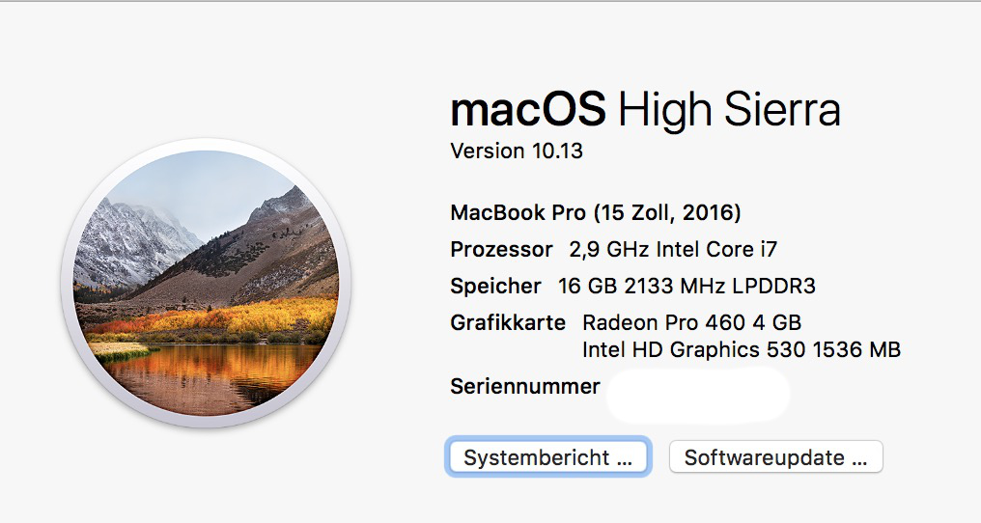Select the 16 GB 2133 MHz LPDDR3 value

[687, 286]
